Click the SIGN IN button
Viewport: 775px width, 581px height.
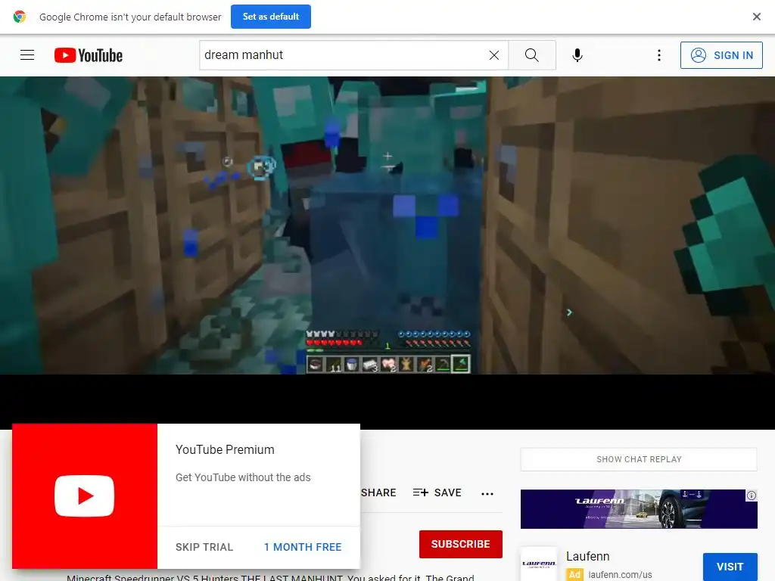pos(721,54)
